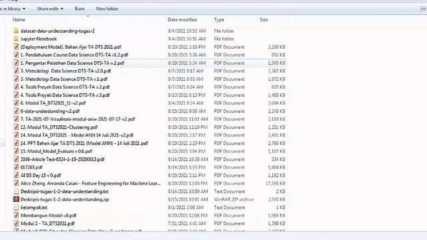Click date 9/4/2021 10:52 AM cell
Image resolution: width=427 pixels, height=240 pixels.
[187, 31]
